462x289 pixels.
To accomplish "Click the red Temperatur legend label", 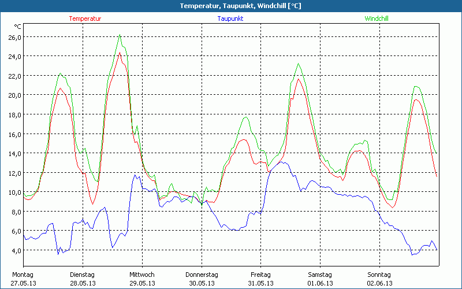I will pyautogui.click(x=85, y=18).
